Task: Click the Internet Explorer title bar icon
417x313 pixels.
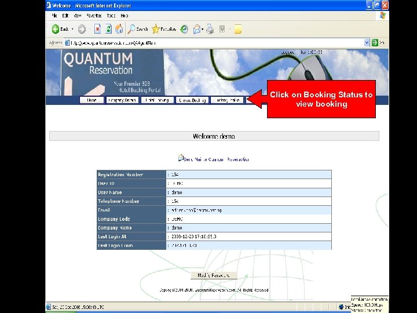Action: pyautogui.click(x=49, y=5)
